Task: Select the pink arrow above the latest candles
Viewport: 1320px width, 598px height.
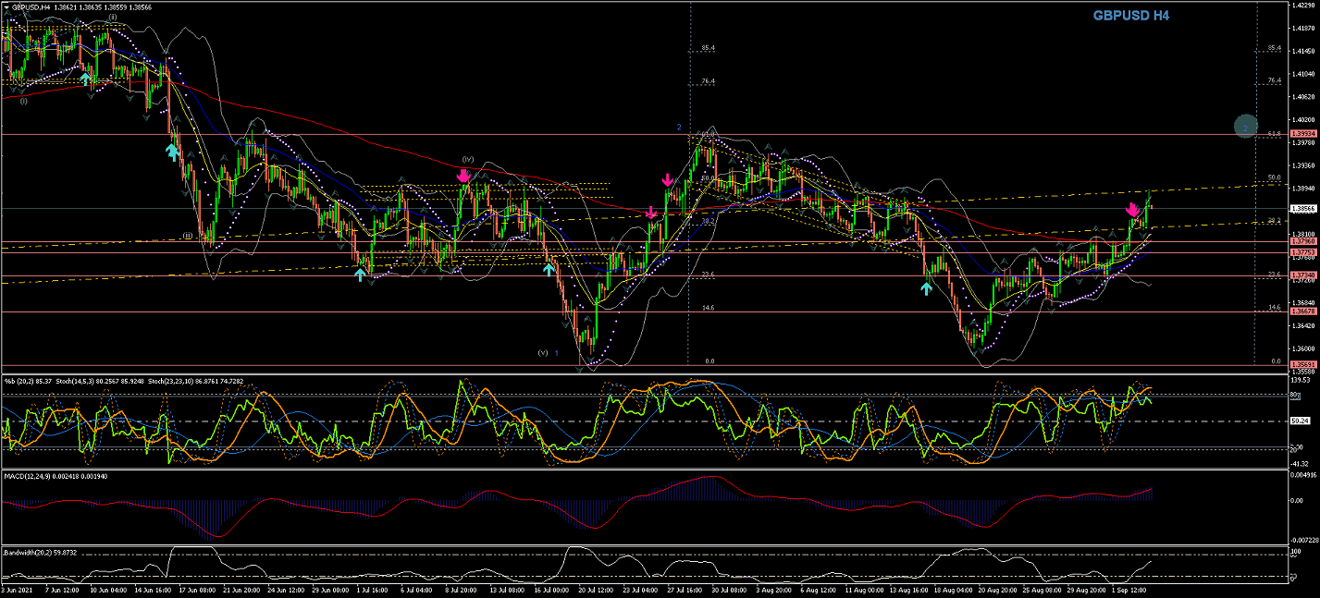Action: click(1132, 210)
